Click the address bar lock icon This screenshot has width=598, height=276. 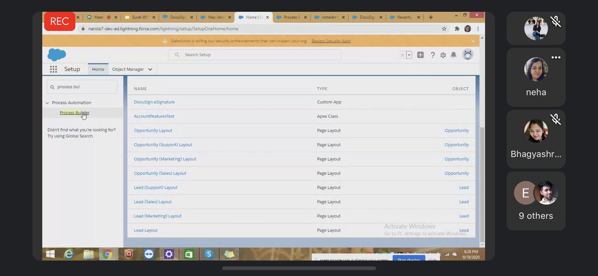83,29
